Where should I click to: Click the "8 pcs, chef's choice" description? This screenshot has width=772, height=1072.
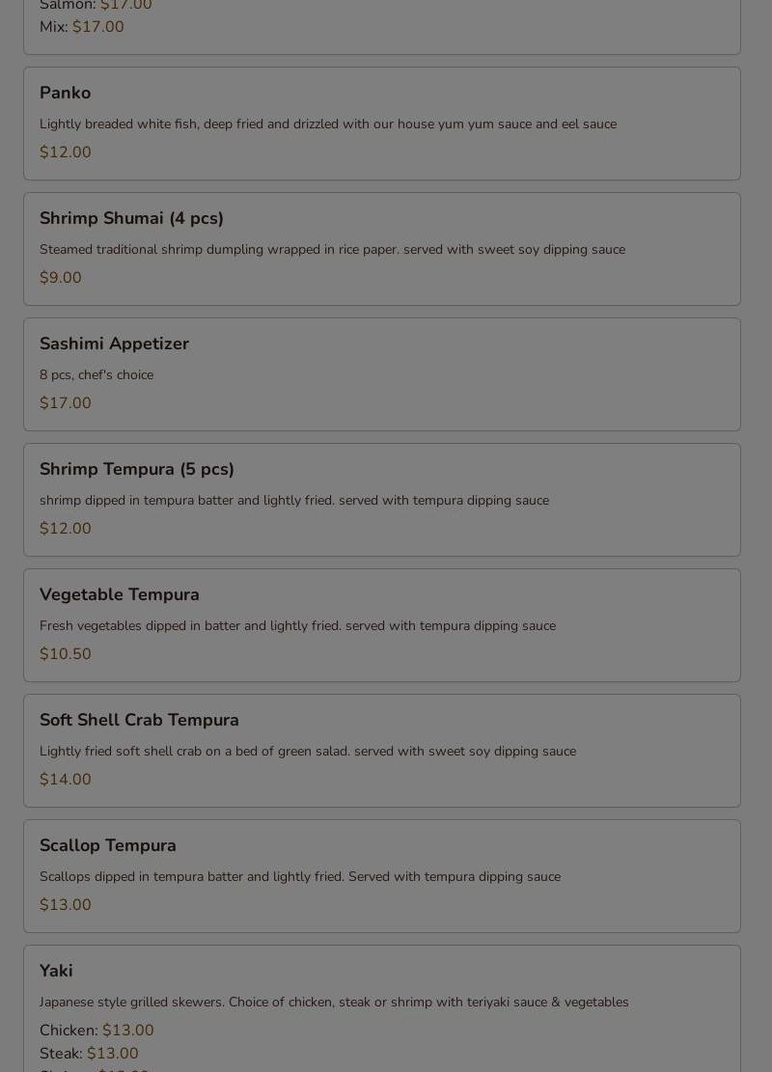click(x=96, y=374)
